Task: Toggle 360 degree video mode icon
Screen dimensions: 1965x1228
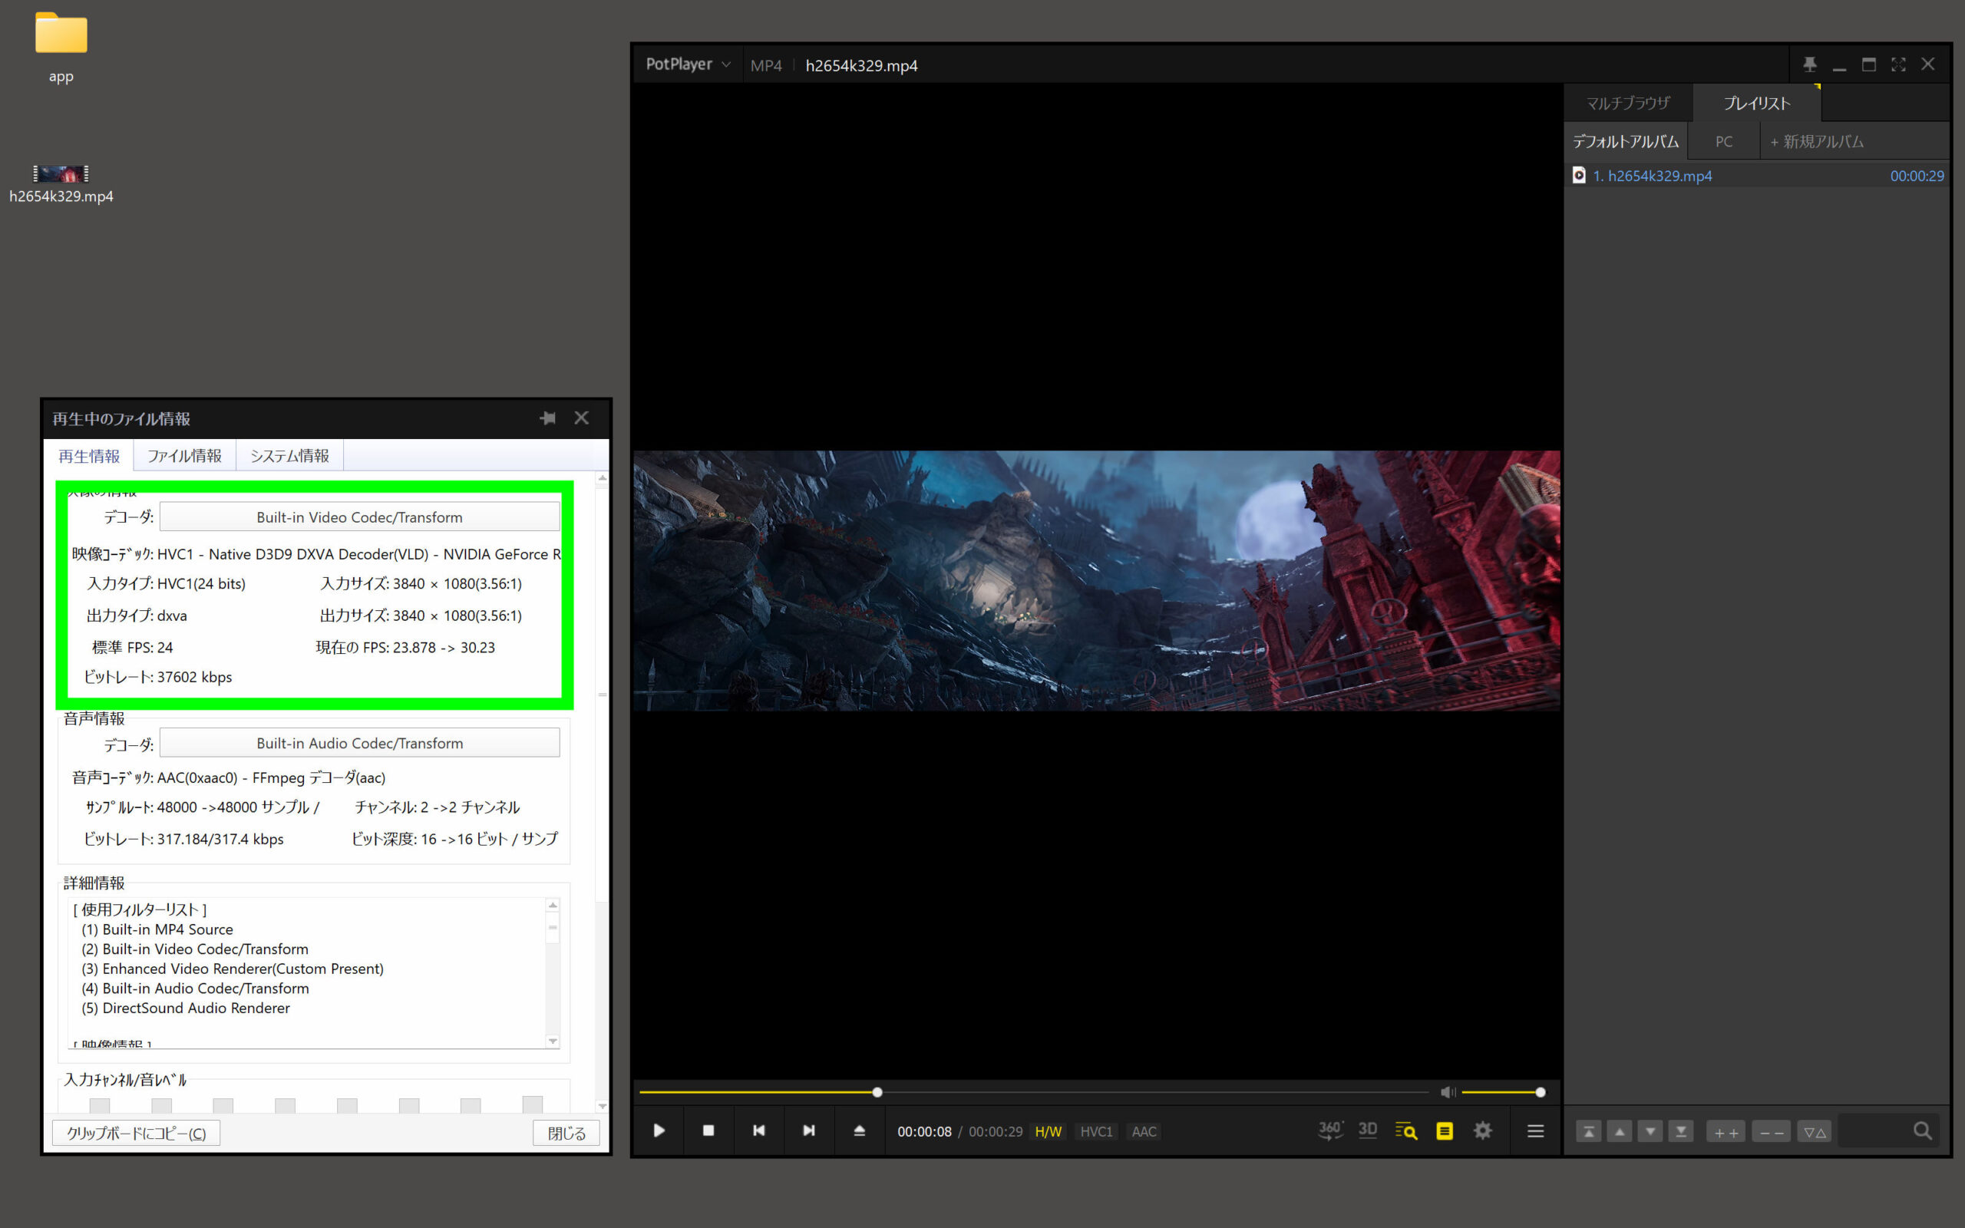Action: (x=1329, y=1131)
